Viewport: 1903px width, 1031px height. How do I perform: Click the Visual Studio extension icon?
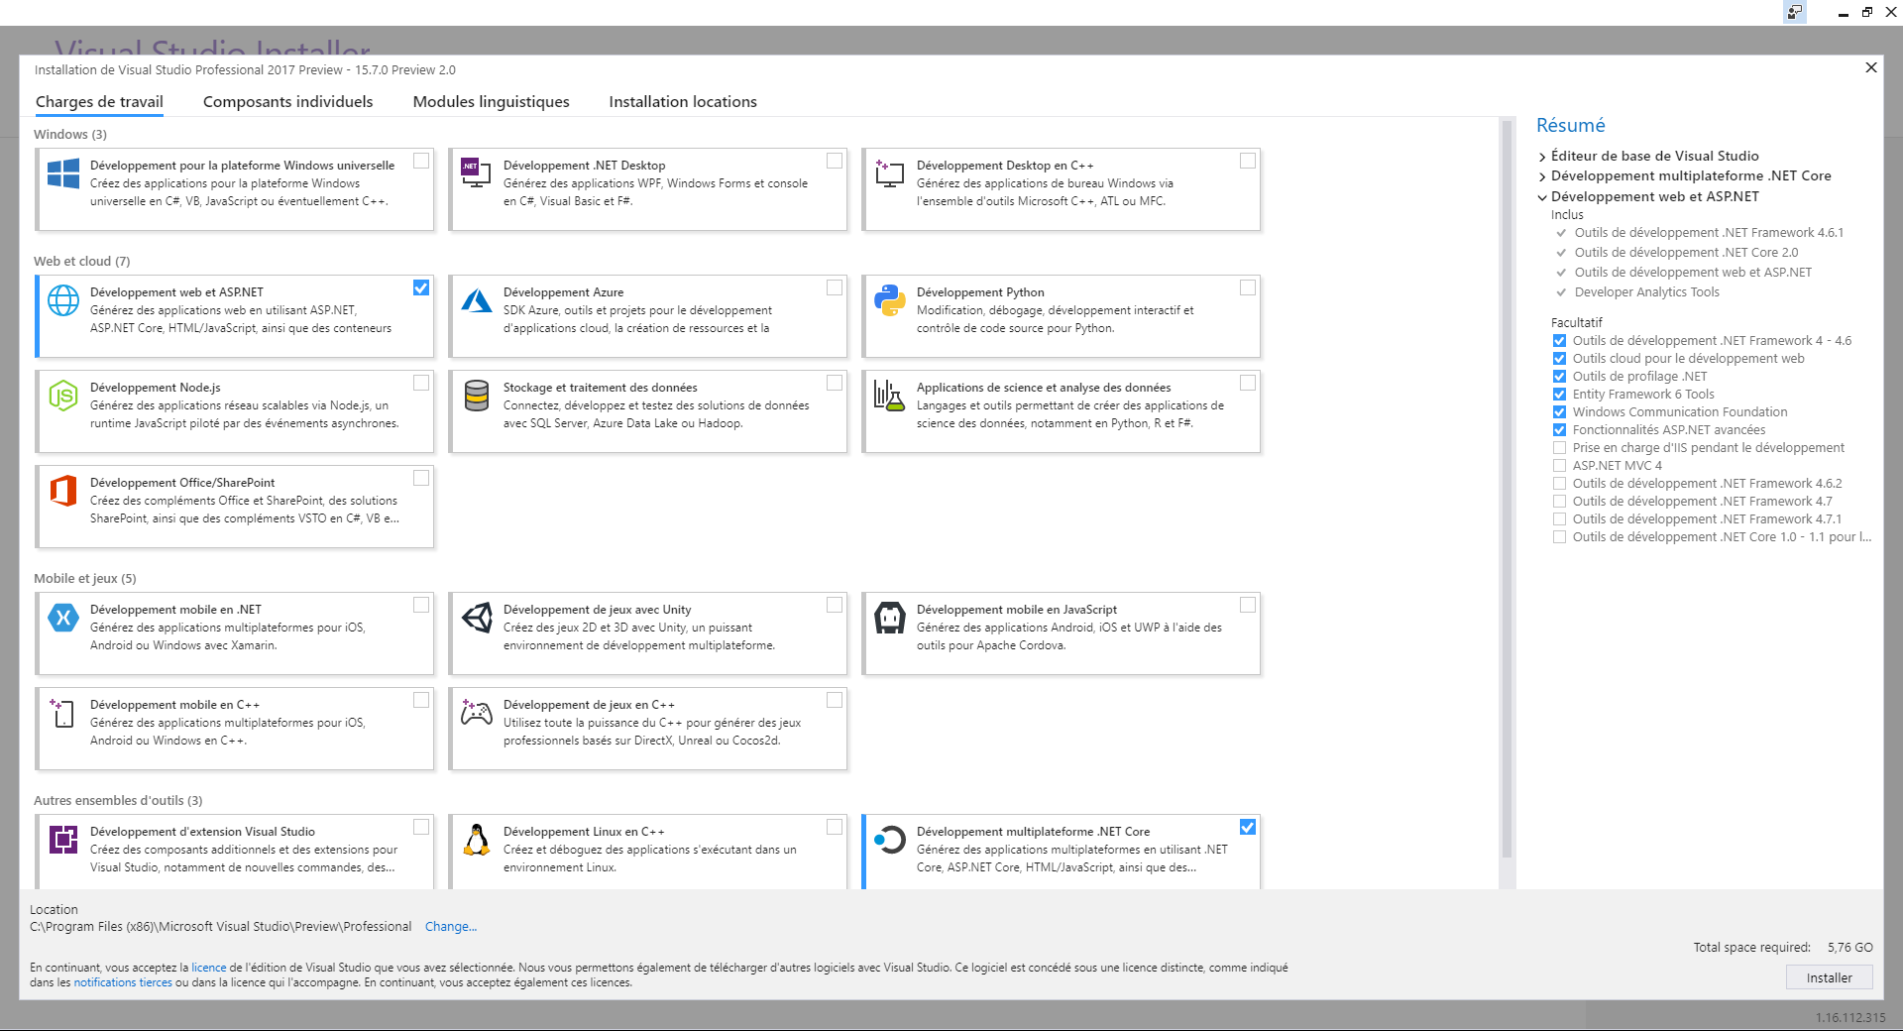63,840
